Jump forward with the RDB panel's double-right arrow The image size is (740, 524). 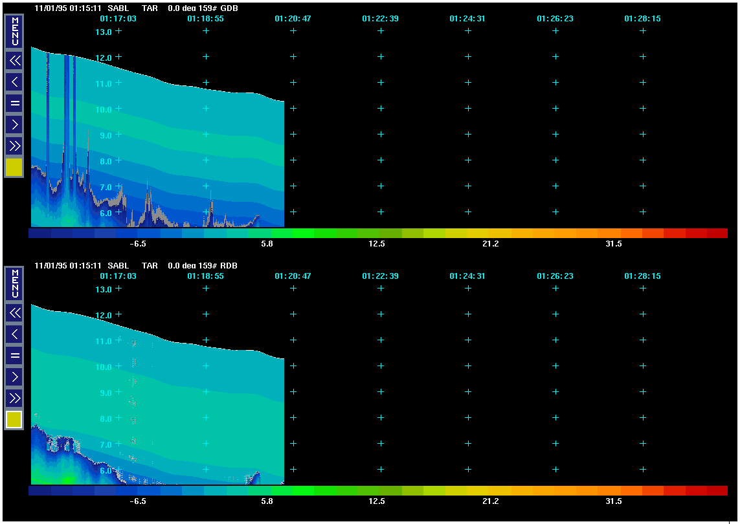(14, 398)
